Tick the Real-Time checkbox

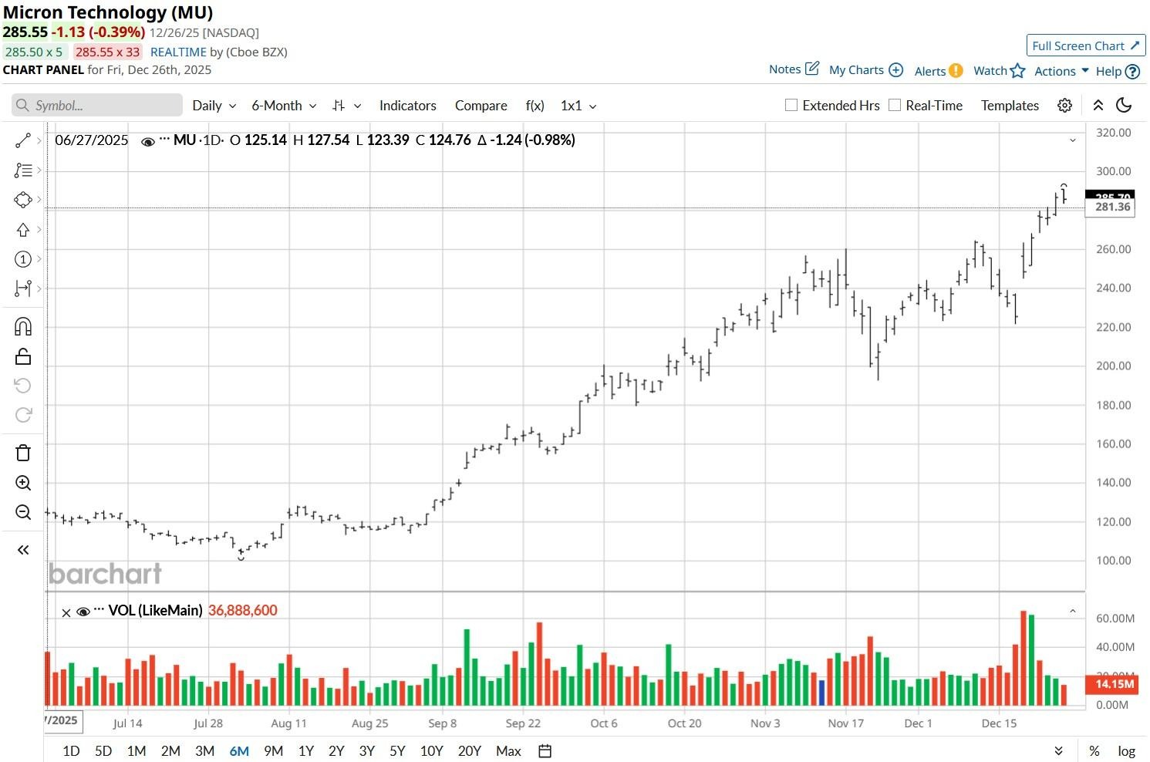click(895, 105)
